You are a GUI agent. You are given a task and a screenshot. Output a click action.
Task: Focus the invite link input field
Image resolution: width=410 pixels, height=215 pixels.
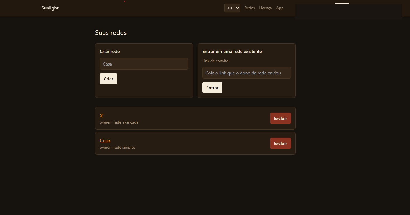tap(247, 73)
